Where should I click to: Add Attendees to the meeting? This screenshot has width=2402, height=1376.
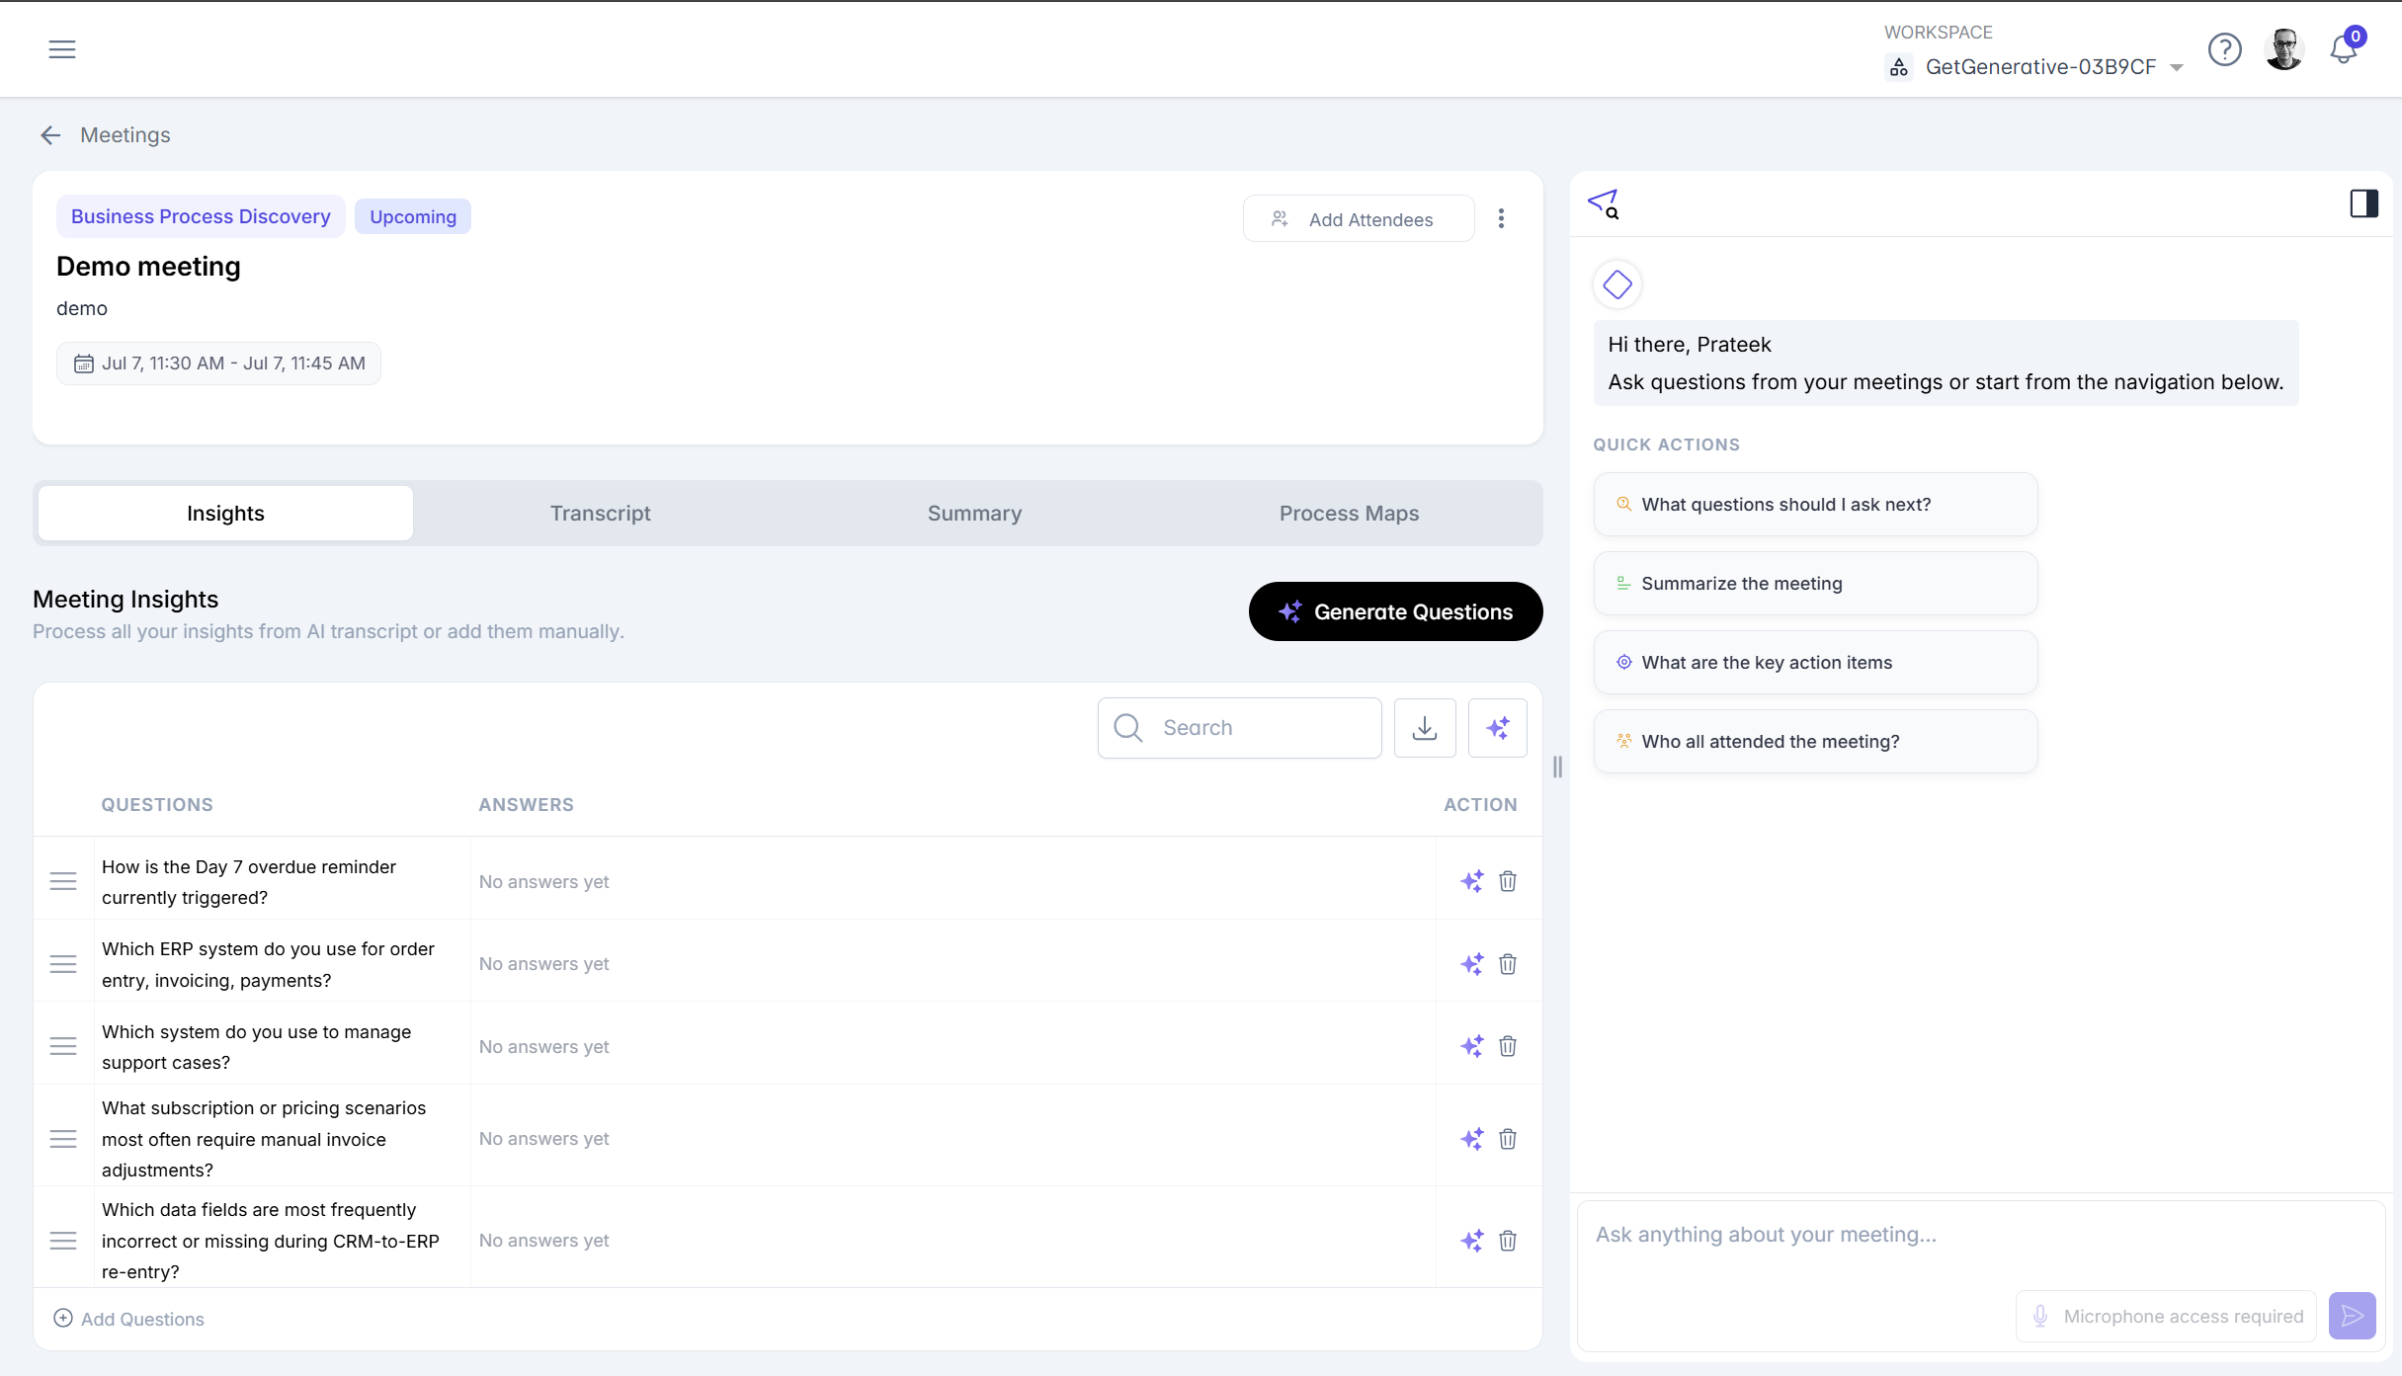pos(1358,219)
